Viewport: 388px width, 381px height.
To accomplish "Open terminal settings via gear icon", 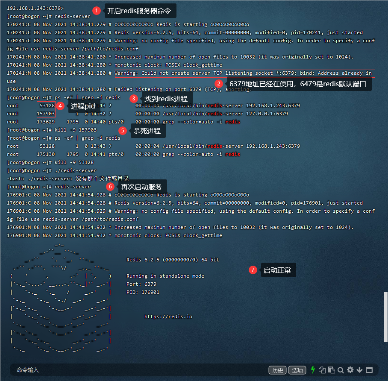I will [x=350, y=370].
